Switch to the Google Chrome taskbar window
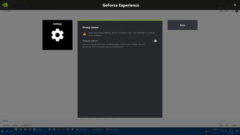 112,129
